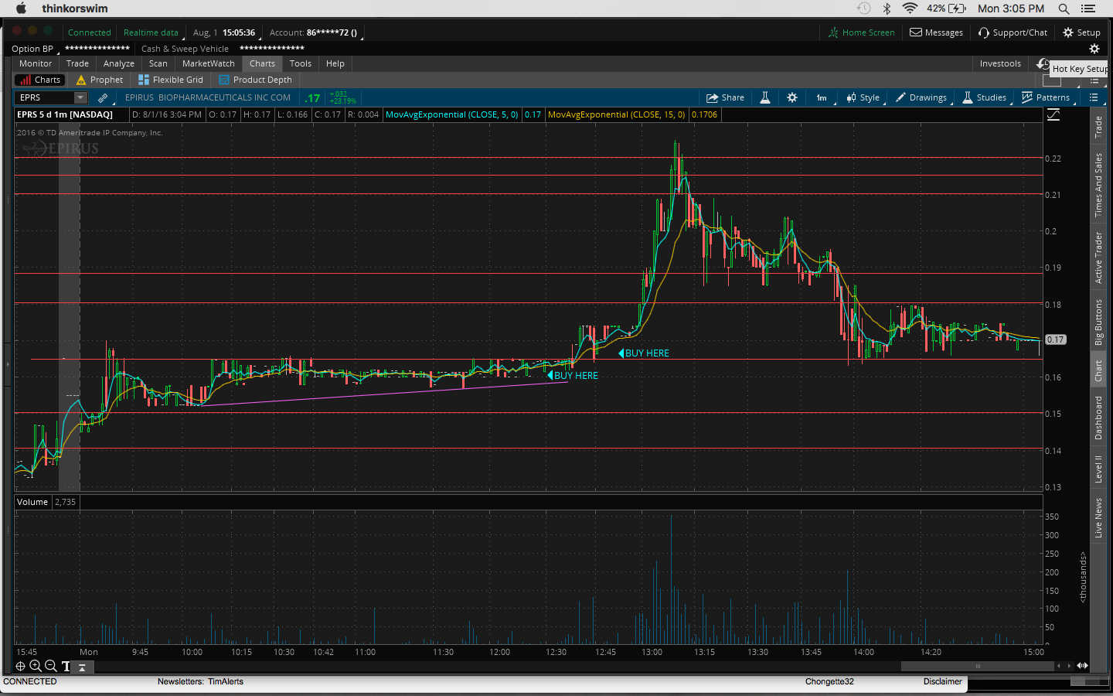Toggle the Level II side panel

(1098, 469)
